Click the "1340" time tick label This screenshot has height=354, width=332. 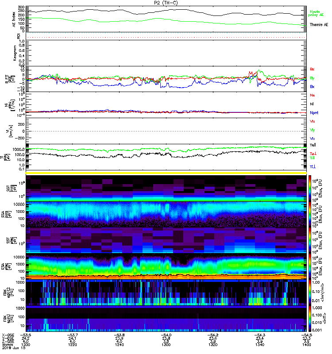(260, 345)
